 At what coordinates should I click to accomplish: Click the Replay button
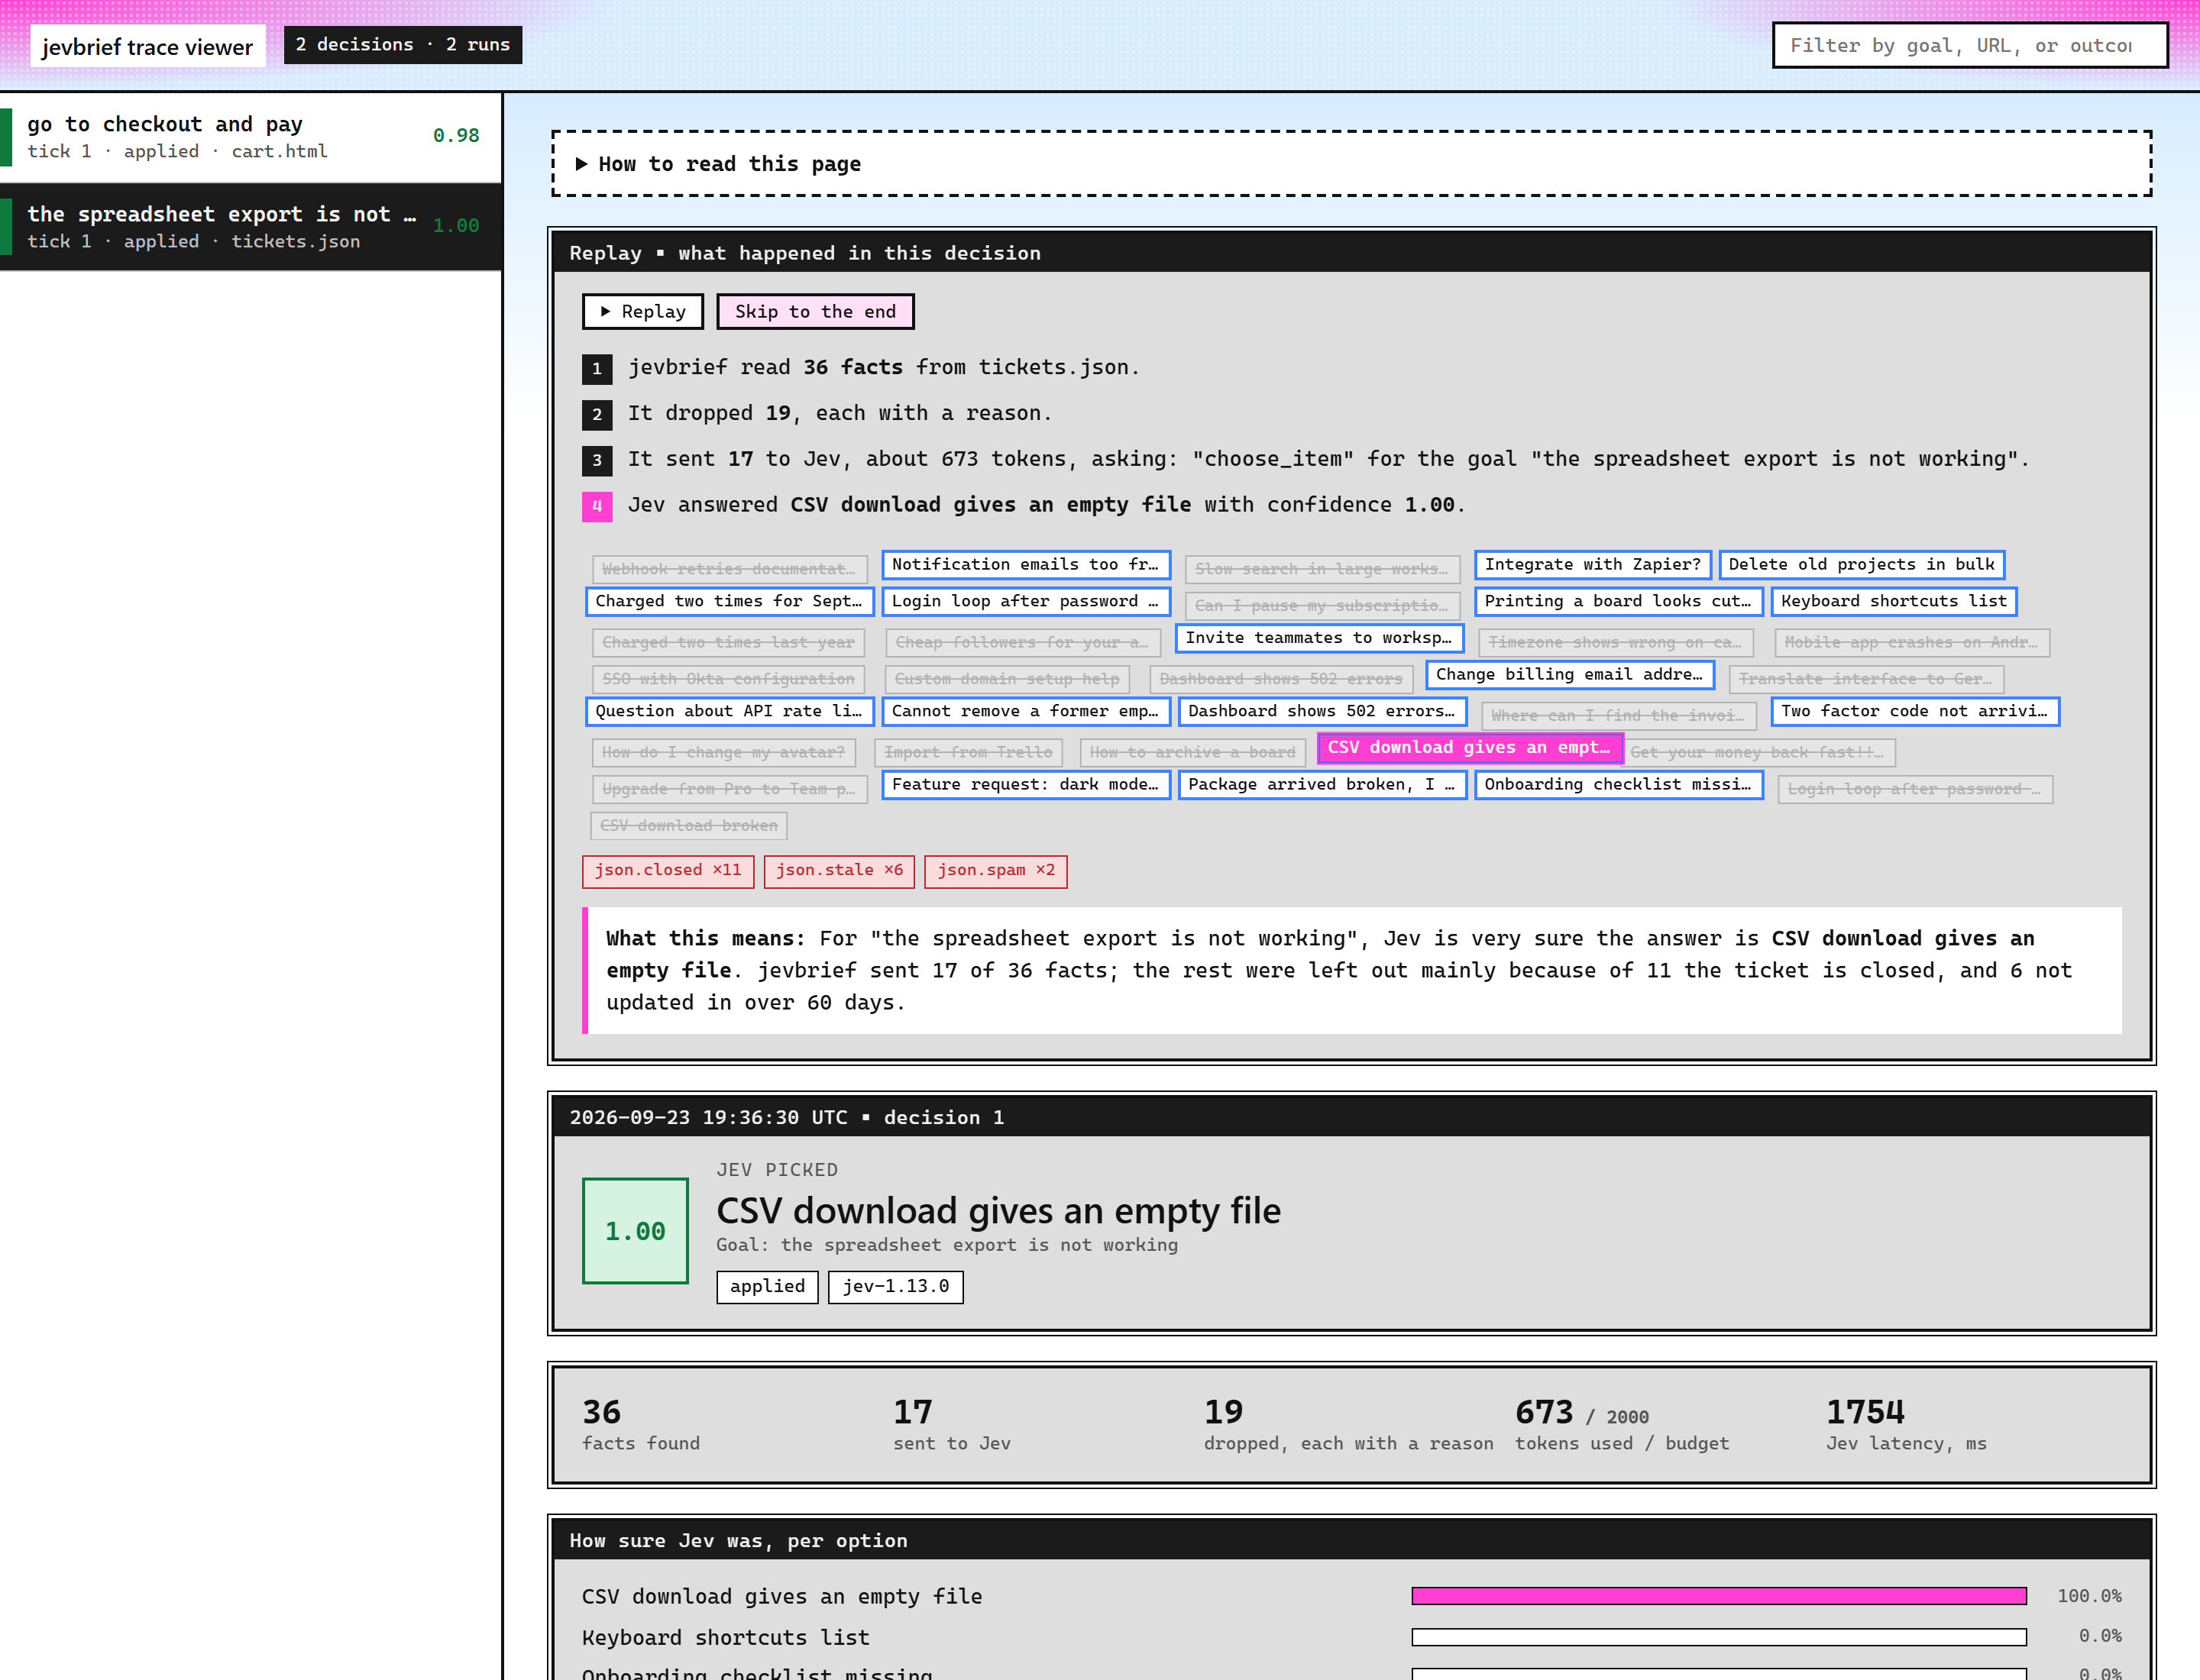point(642,311)
